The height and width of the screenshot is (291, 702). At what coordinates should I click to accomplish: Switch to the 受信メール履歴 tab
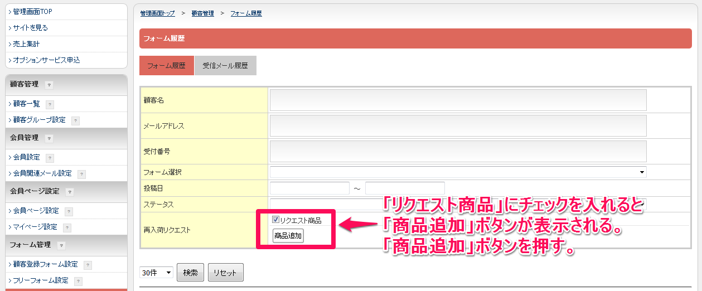(225, 66)
